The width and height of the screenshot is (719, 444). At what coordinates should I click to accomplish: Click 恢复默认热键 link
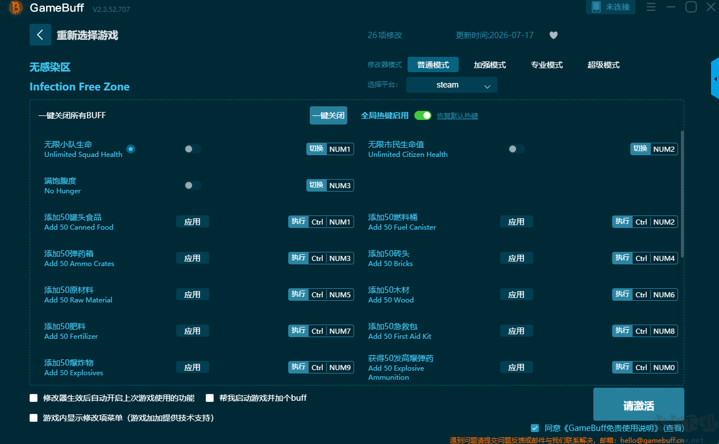pyautogui.click(x=458, y=116)
